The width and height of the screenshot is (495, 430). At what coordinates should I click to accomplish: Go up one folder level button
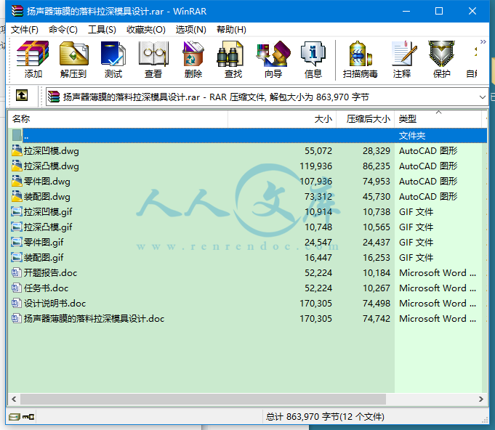pyautogui.click(x=22, y=95)
